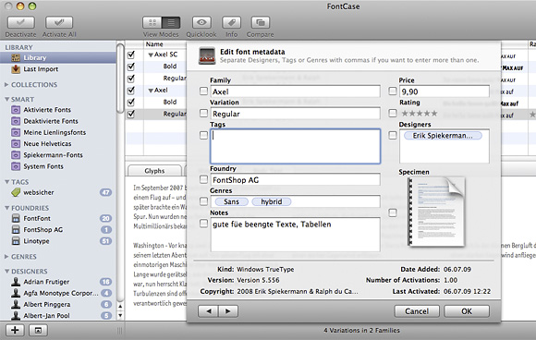Click the Notes text area
This screenshot has width=536, height=340.
(296, 235)
